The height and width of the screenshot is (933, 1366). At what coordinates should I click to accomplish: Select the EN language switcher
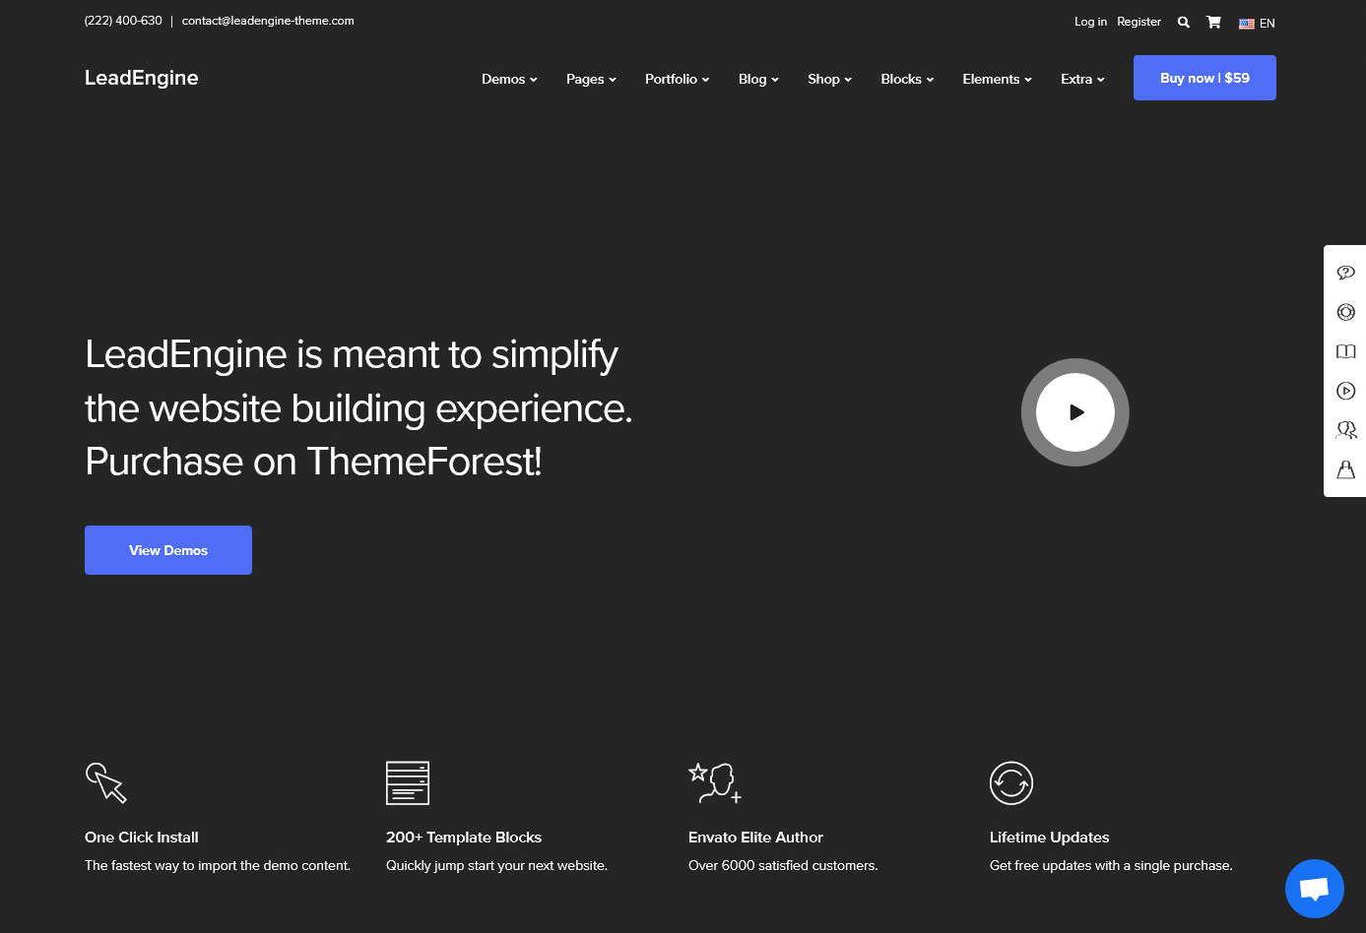point(1257,23)
